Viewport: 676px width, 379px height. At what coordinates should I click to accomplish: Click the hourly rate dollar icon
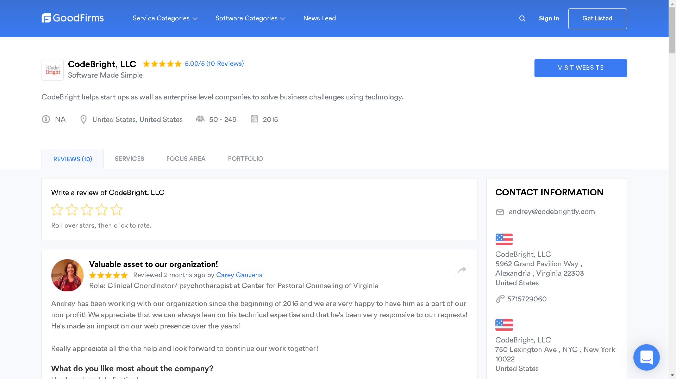(x=45, y=119)
